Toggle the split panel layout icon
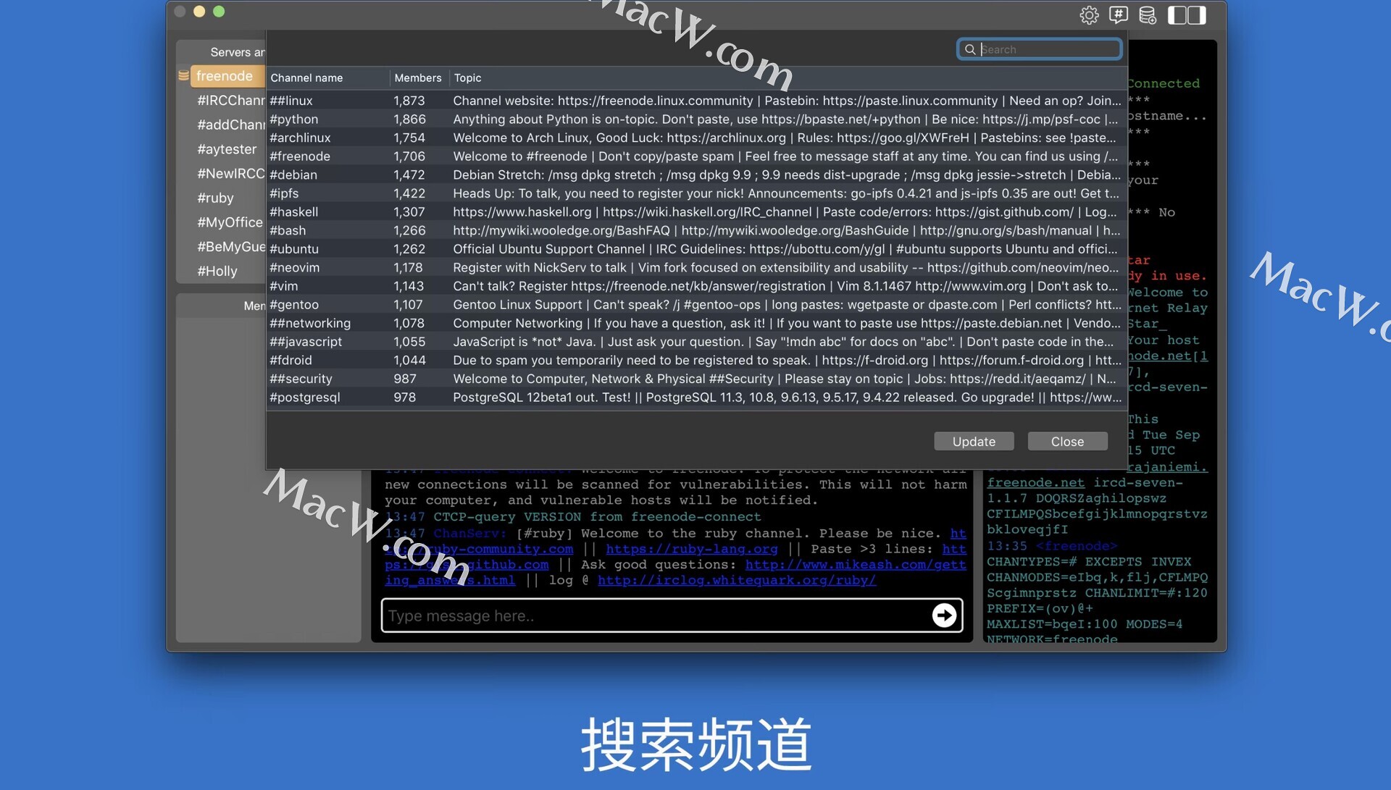This screenshot has height=790, width=1391. [x=1187, y=15]
